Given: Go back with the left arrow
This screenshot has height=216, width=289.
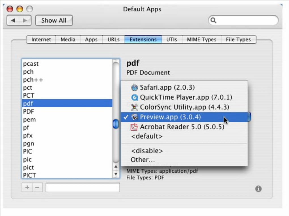Looking at the screenshot, I should click(13, 20).
